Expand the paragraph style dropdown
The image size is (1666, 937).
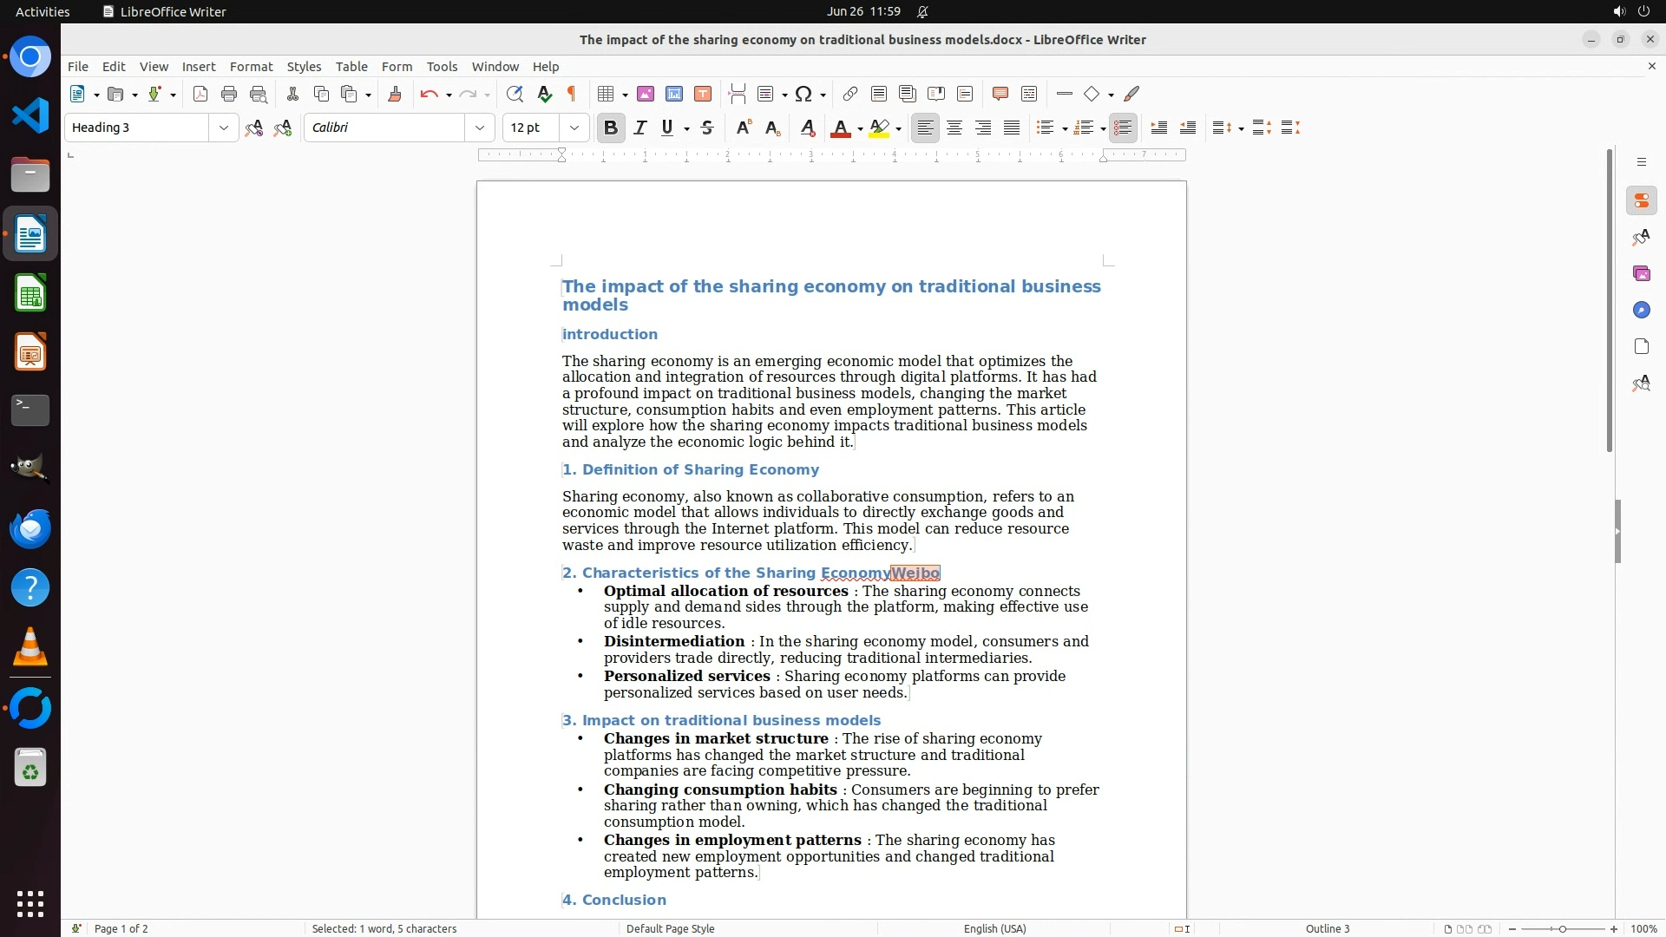[x=223, y=128]
